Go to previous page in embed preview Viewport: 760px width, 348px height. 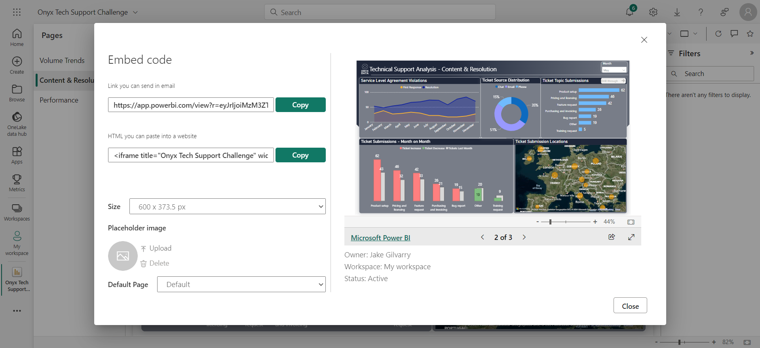coord(483,237)
